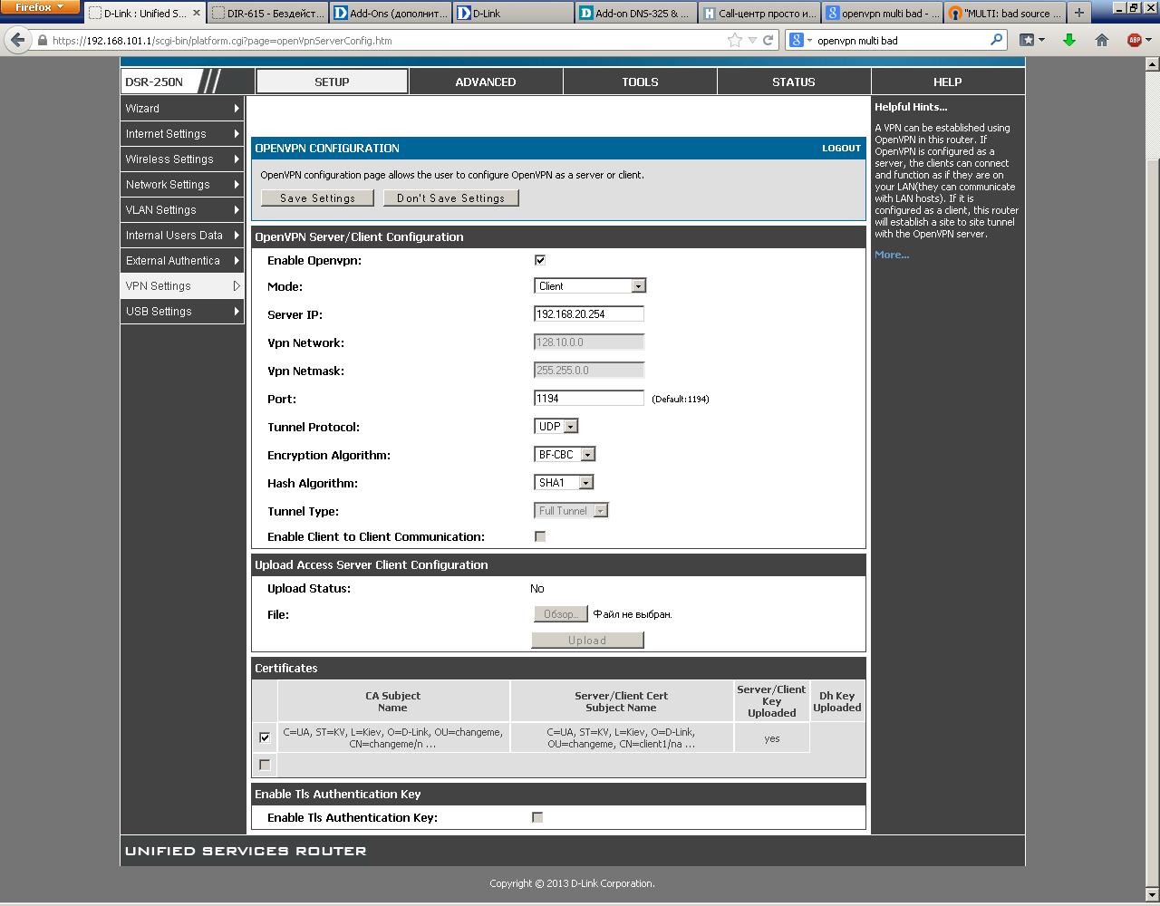Toggle the checked certificate row checkbox

coord(265,737)
